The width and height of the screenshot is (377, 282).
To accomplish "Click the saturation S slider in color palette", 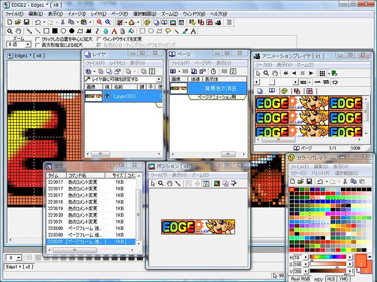I will pos(328,264).
